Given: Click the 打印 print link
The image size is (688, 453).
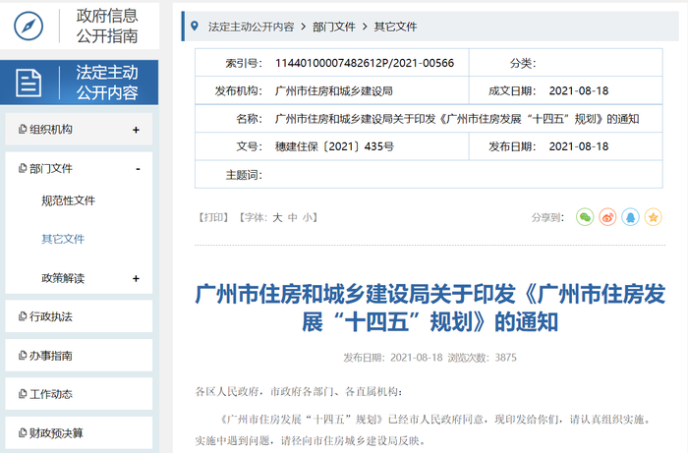Looking at the screenshot, I should coord(213,217).
